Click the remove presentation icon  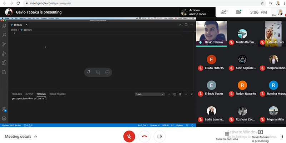pos(107,72)
